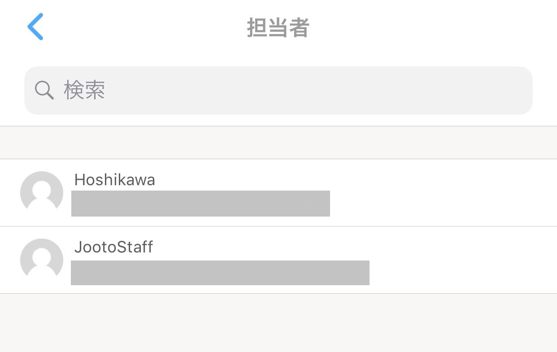Tap the blank header area right of 担当者

point(426,28)
